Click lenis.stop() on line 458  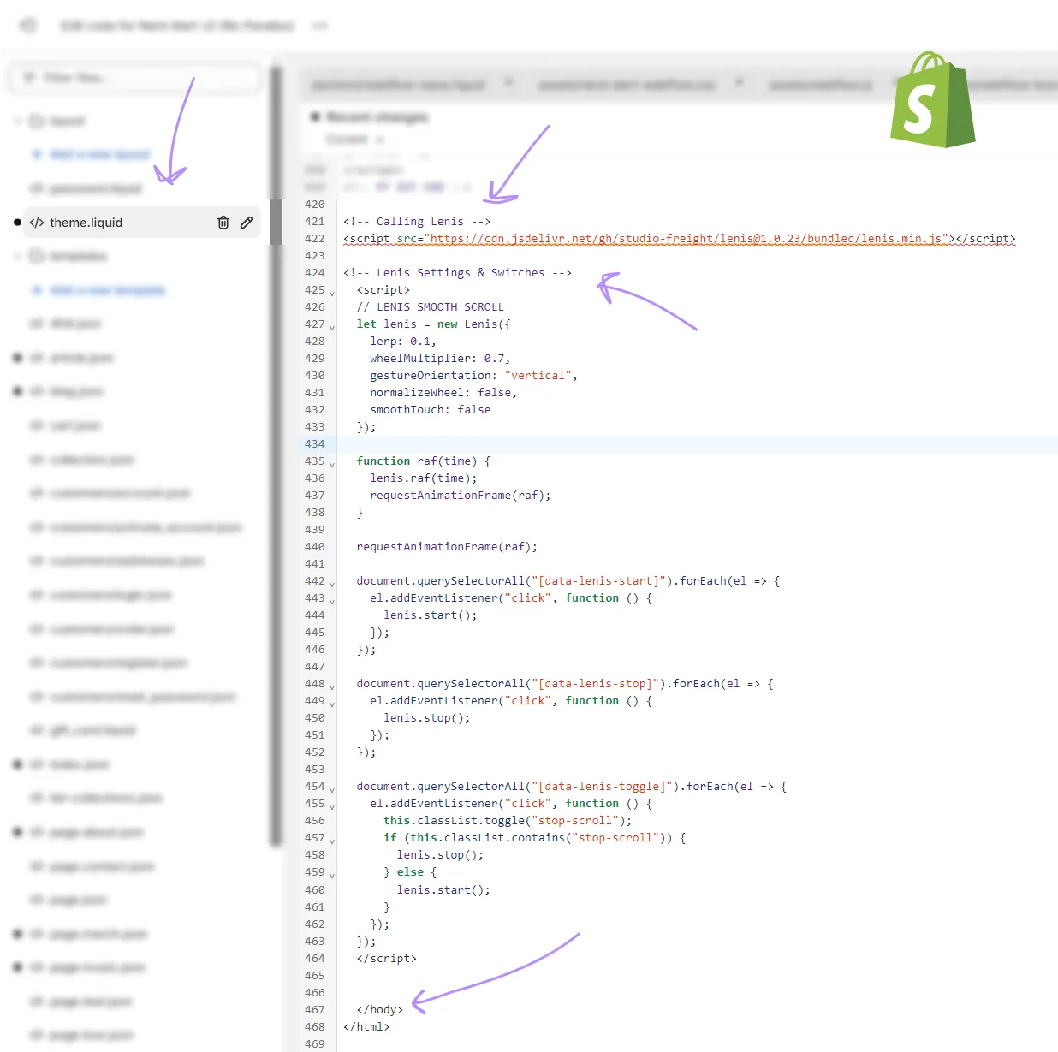point(440,855)
